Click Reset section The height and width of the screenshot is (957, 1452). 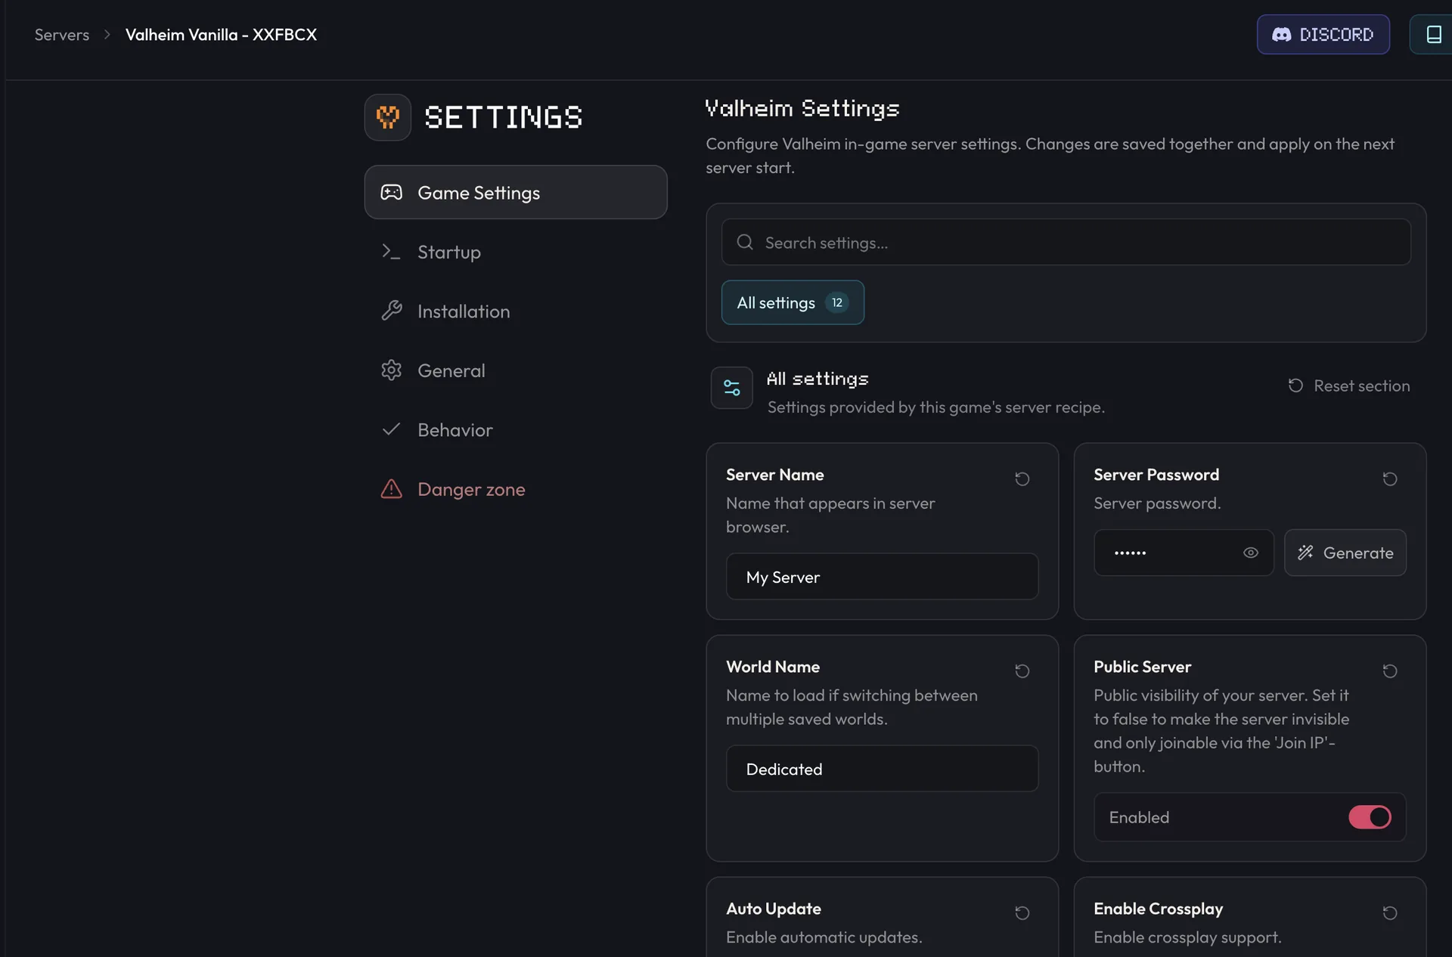click(1349, 386)
